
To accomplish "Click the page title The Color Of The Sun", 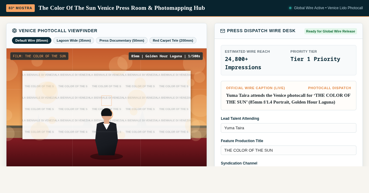I will pos(122,8).
